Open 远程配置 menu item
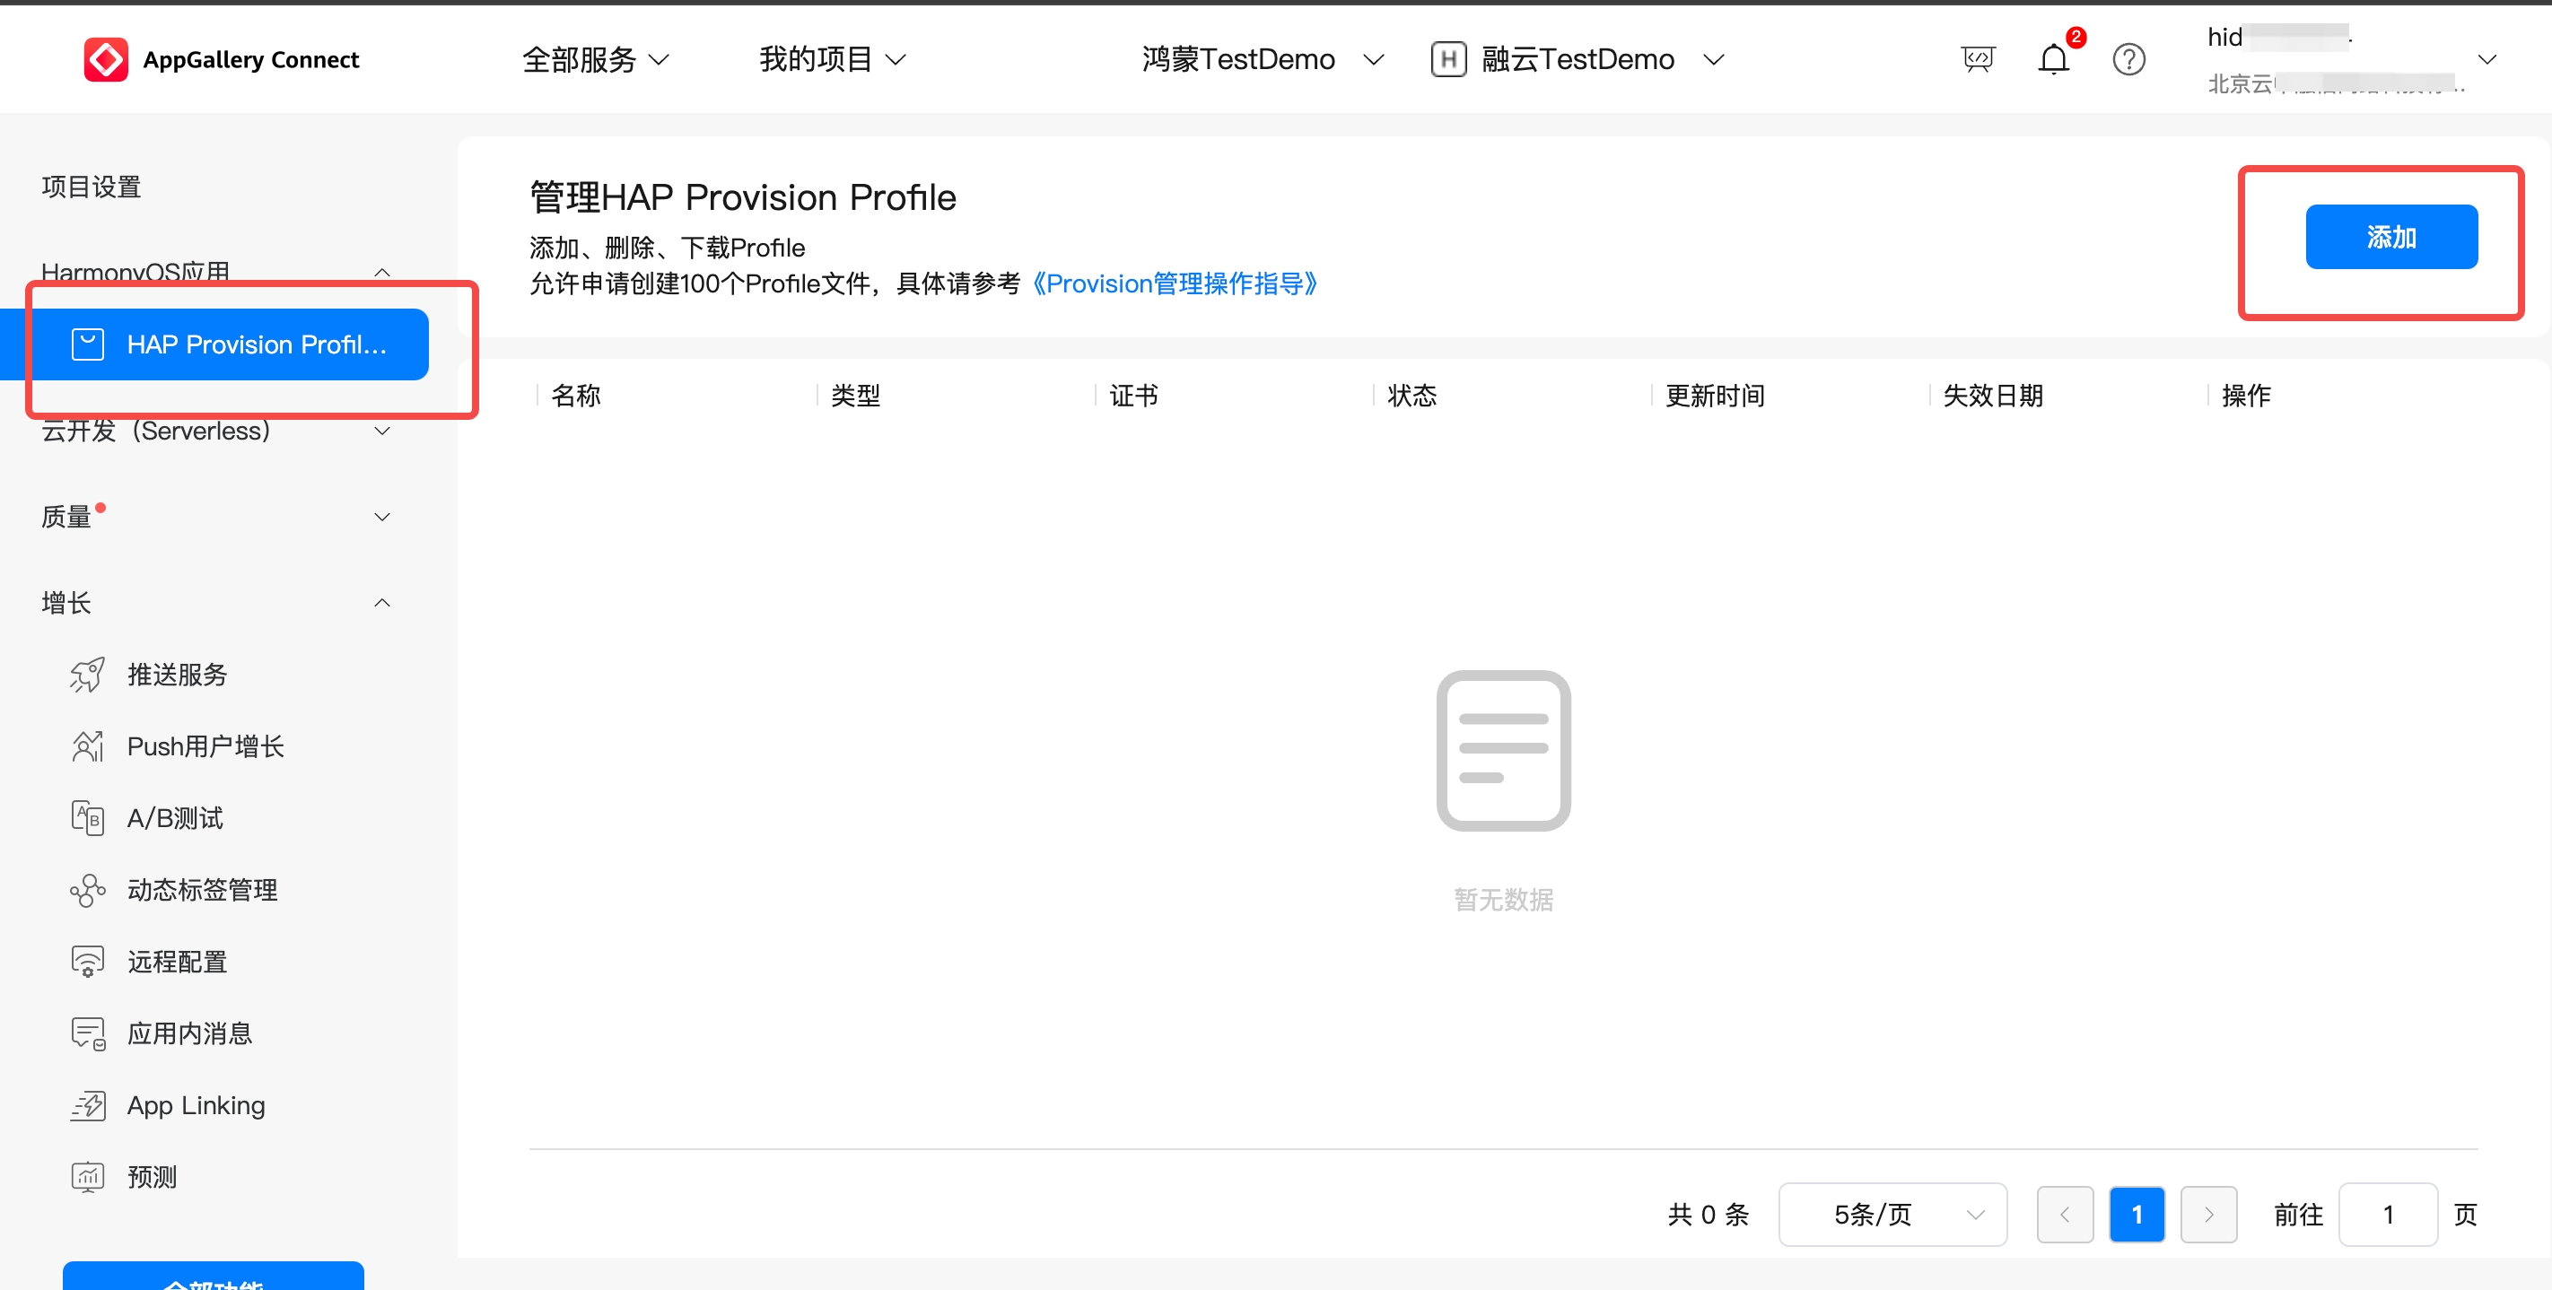This screenshot has height=1290, width=2552. click(x=177, y=961)
